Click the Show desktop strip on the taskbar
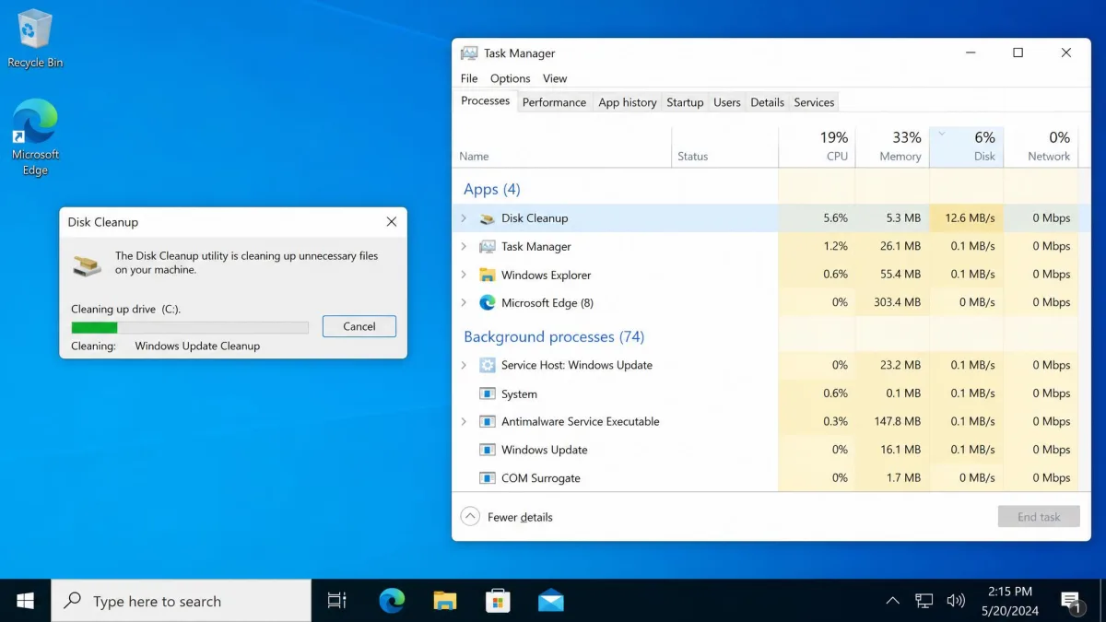 tap(1102, 601)
